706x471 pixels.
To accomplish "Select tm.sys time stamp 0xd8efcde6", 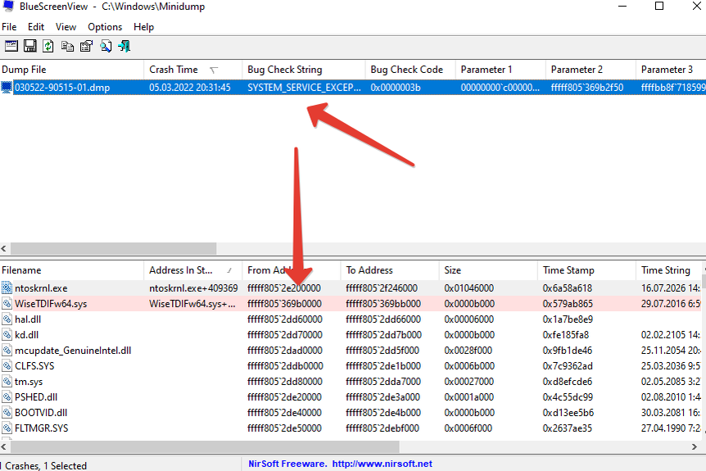I will 568,382.
